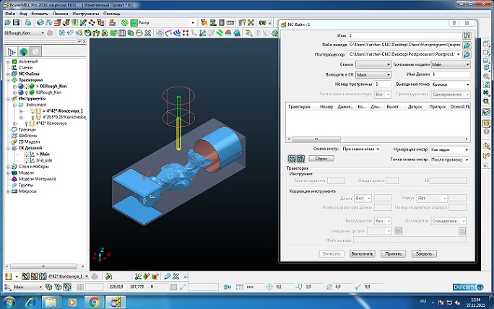Expand the Модели tree node
The height and width of the screenshot is (309, 494).
6,172
